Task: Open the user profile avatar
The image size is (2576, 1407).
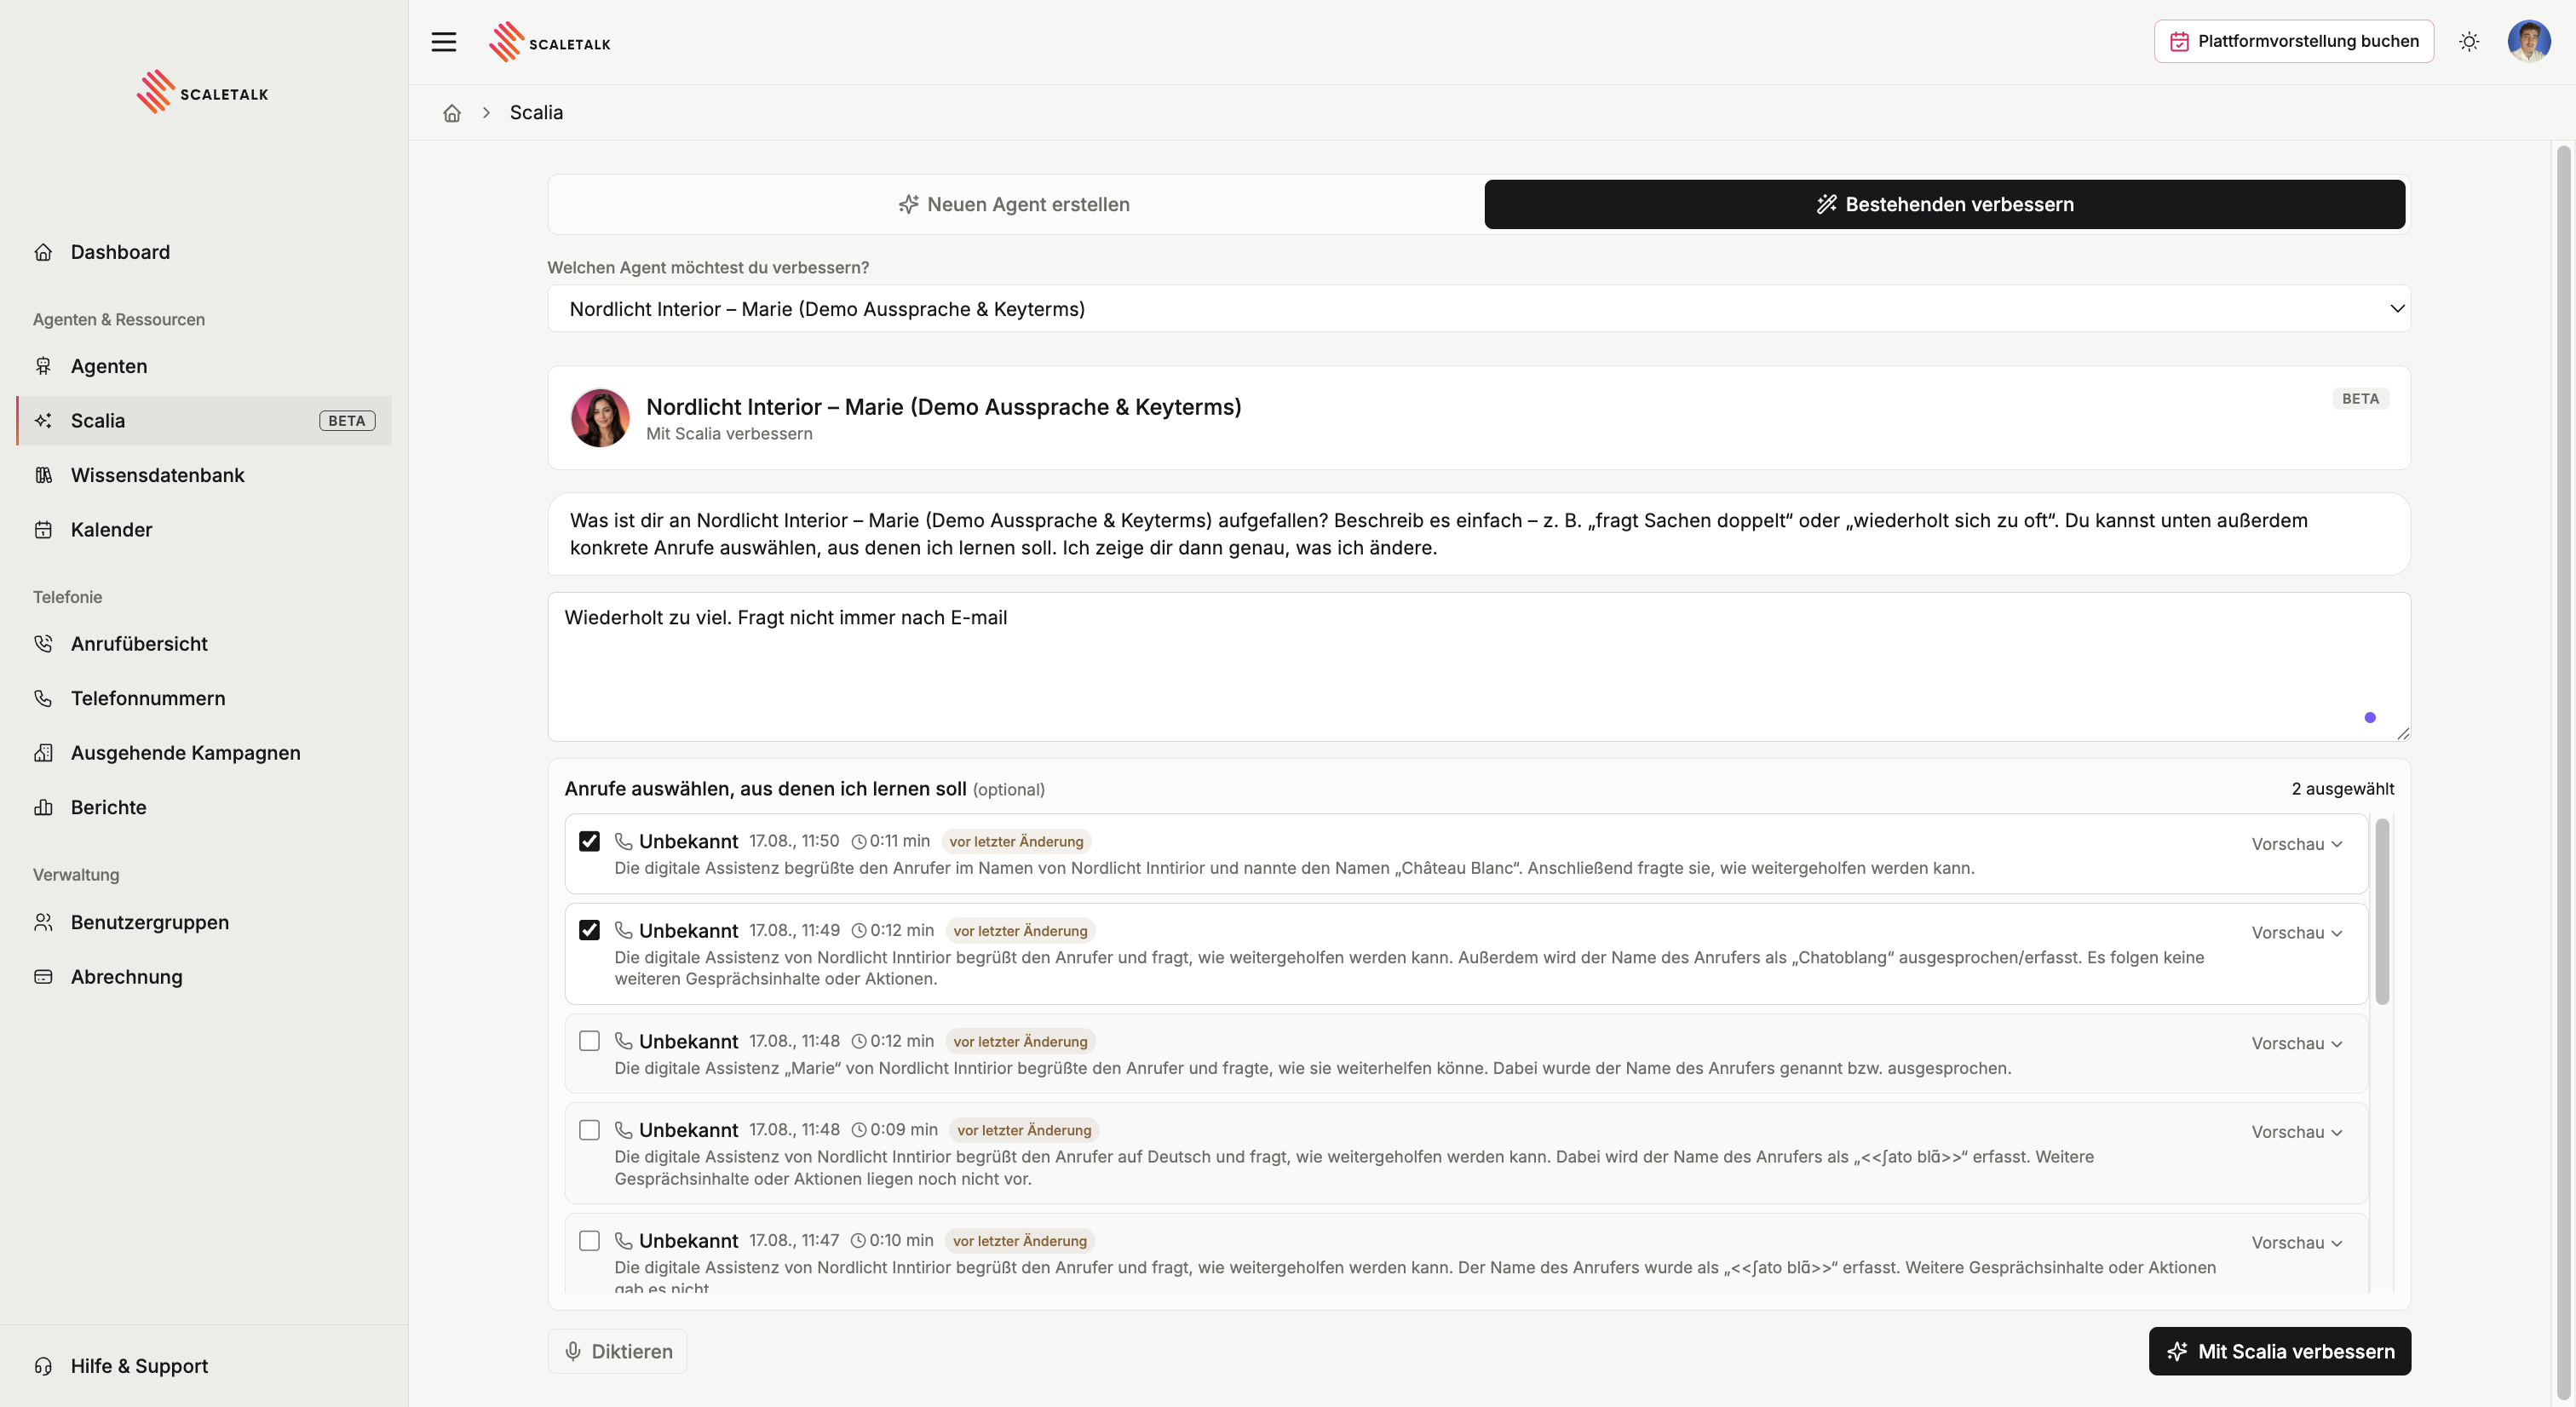Action: point(2529,42)
